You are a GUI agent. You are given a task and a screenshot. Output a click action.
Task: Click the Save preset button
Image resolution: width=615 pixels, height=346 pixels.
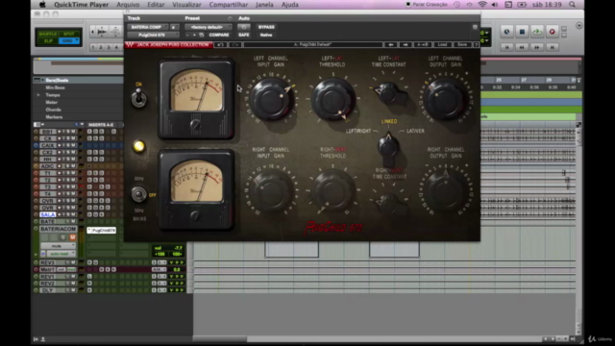462,45
